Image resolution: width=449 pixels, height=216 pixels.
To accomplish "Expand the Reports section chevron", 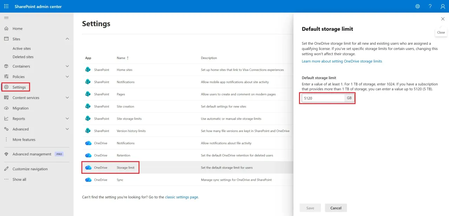I will 67,119.
